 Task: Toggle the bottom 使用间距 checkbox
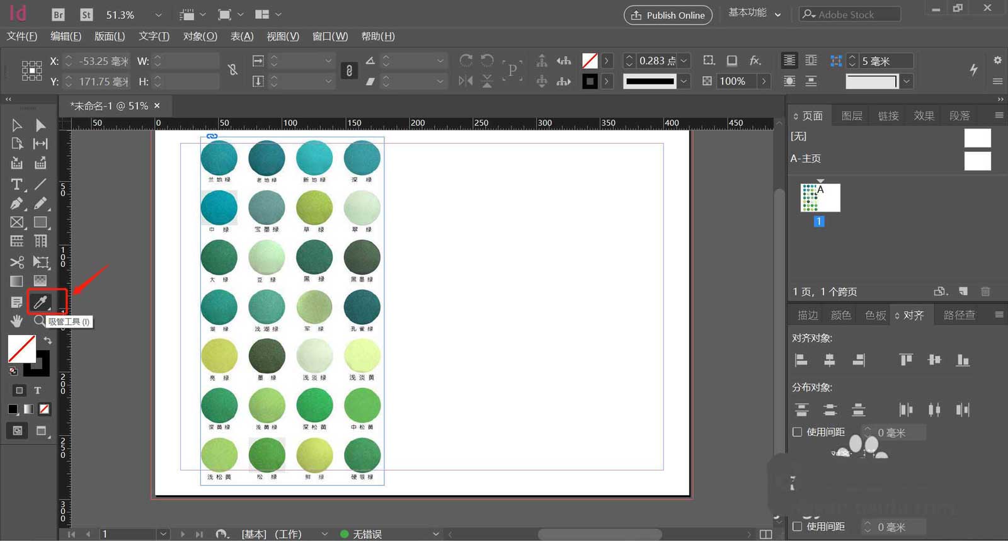(x=798, y=527)
